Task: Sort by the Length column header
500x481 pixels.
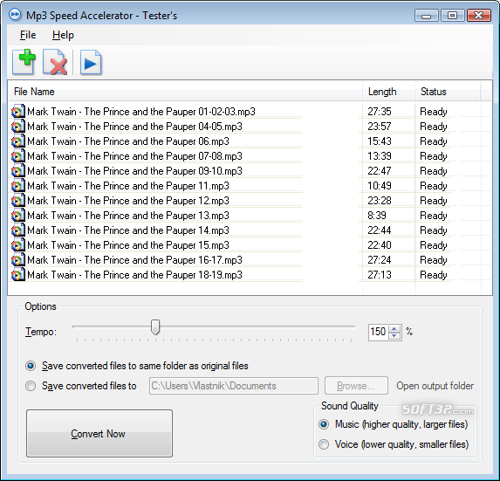Action: click(x=388, y=92)
